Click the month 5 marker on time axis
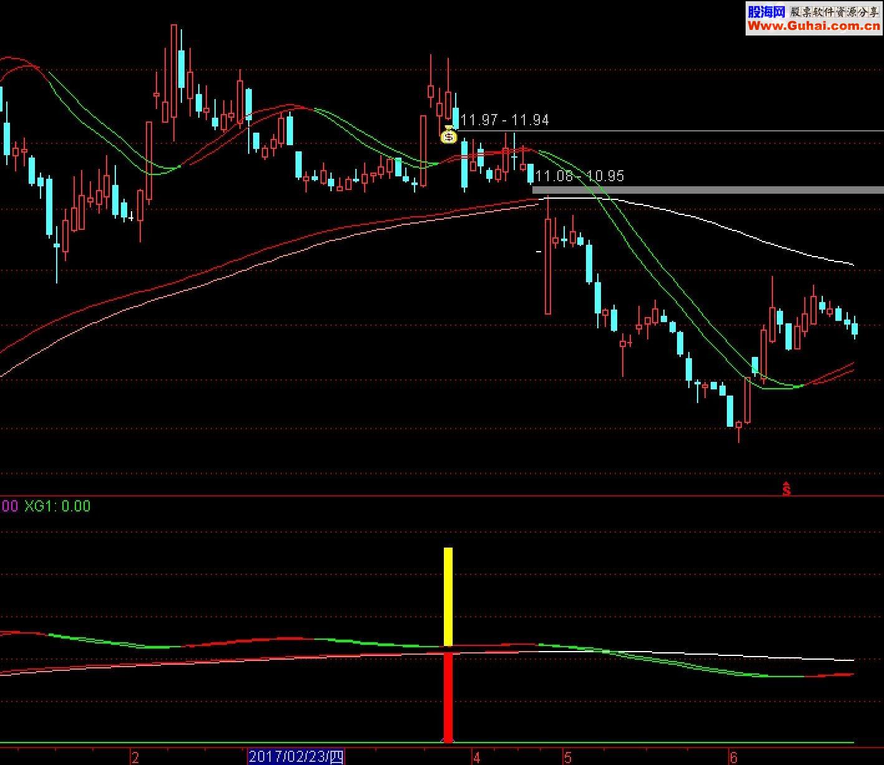 [x=568, y=758]
